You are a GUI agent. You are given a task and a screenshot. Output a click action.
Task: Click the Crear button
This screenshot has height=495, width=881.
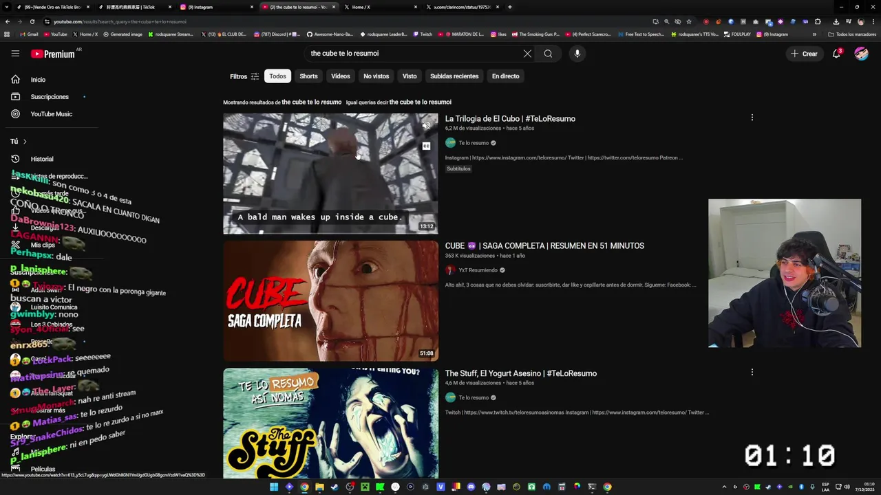point(805,54)
